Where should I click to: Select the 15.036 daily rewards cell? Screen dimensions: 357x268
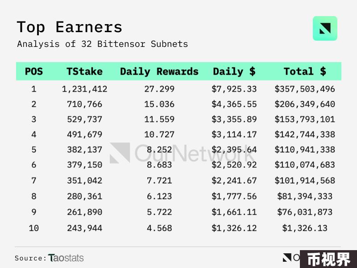tap(159, 104)
